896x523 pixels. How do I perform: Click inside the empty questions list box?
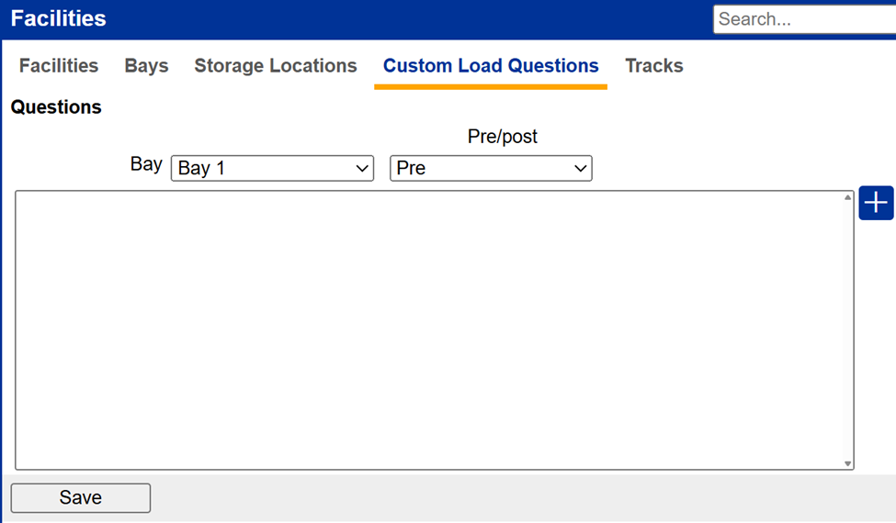coord(428,330)
